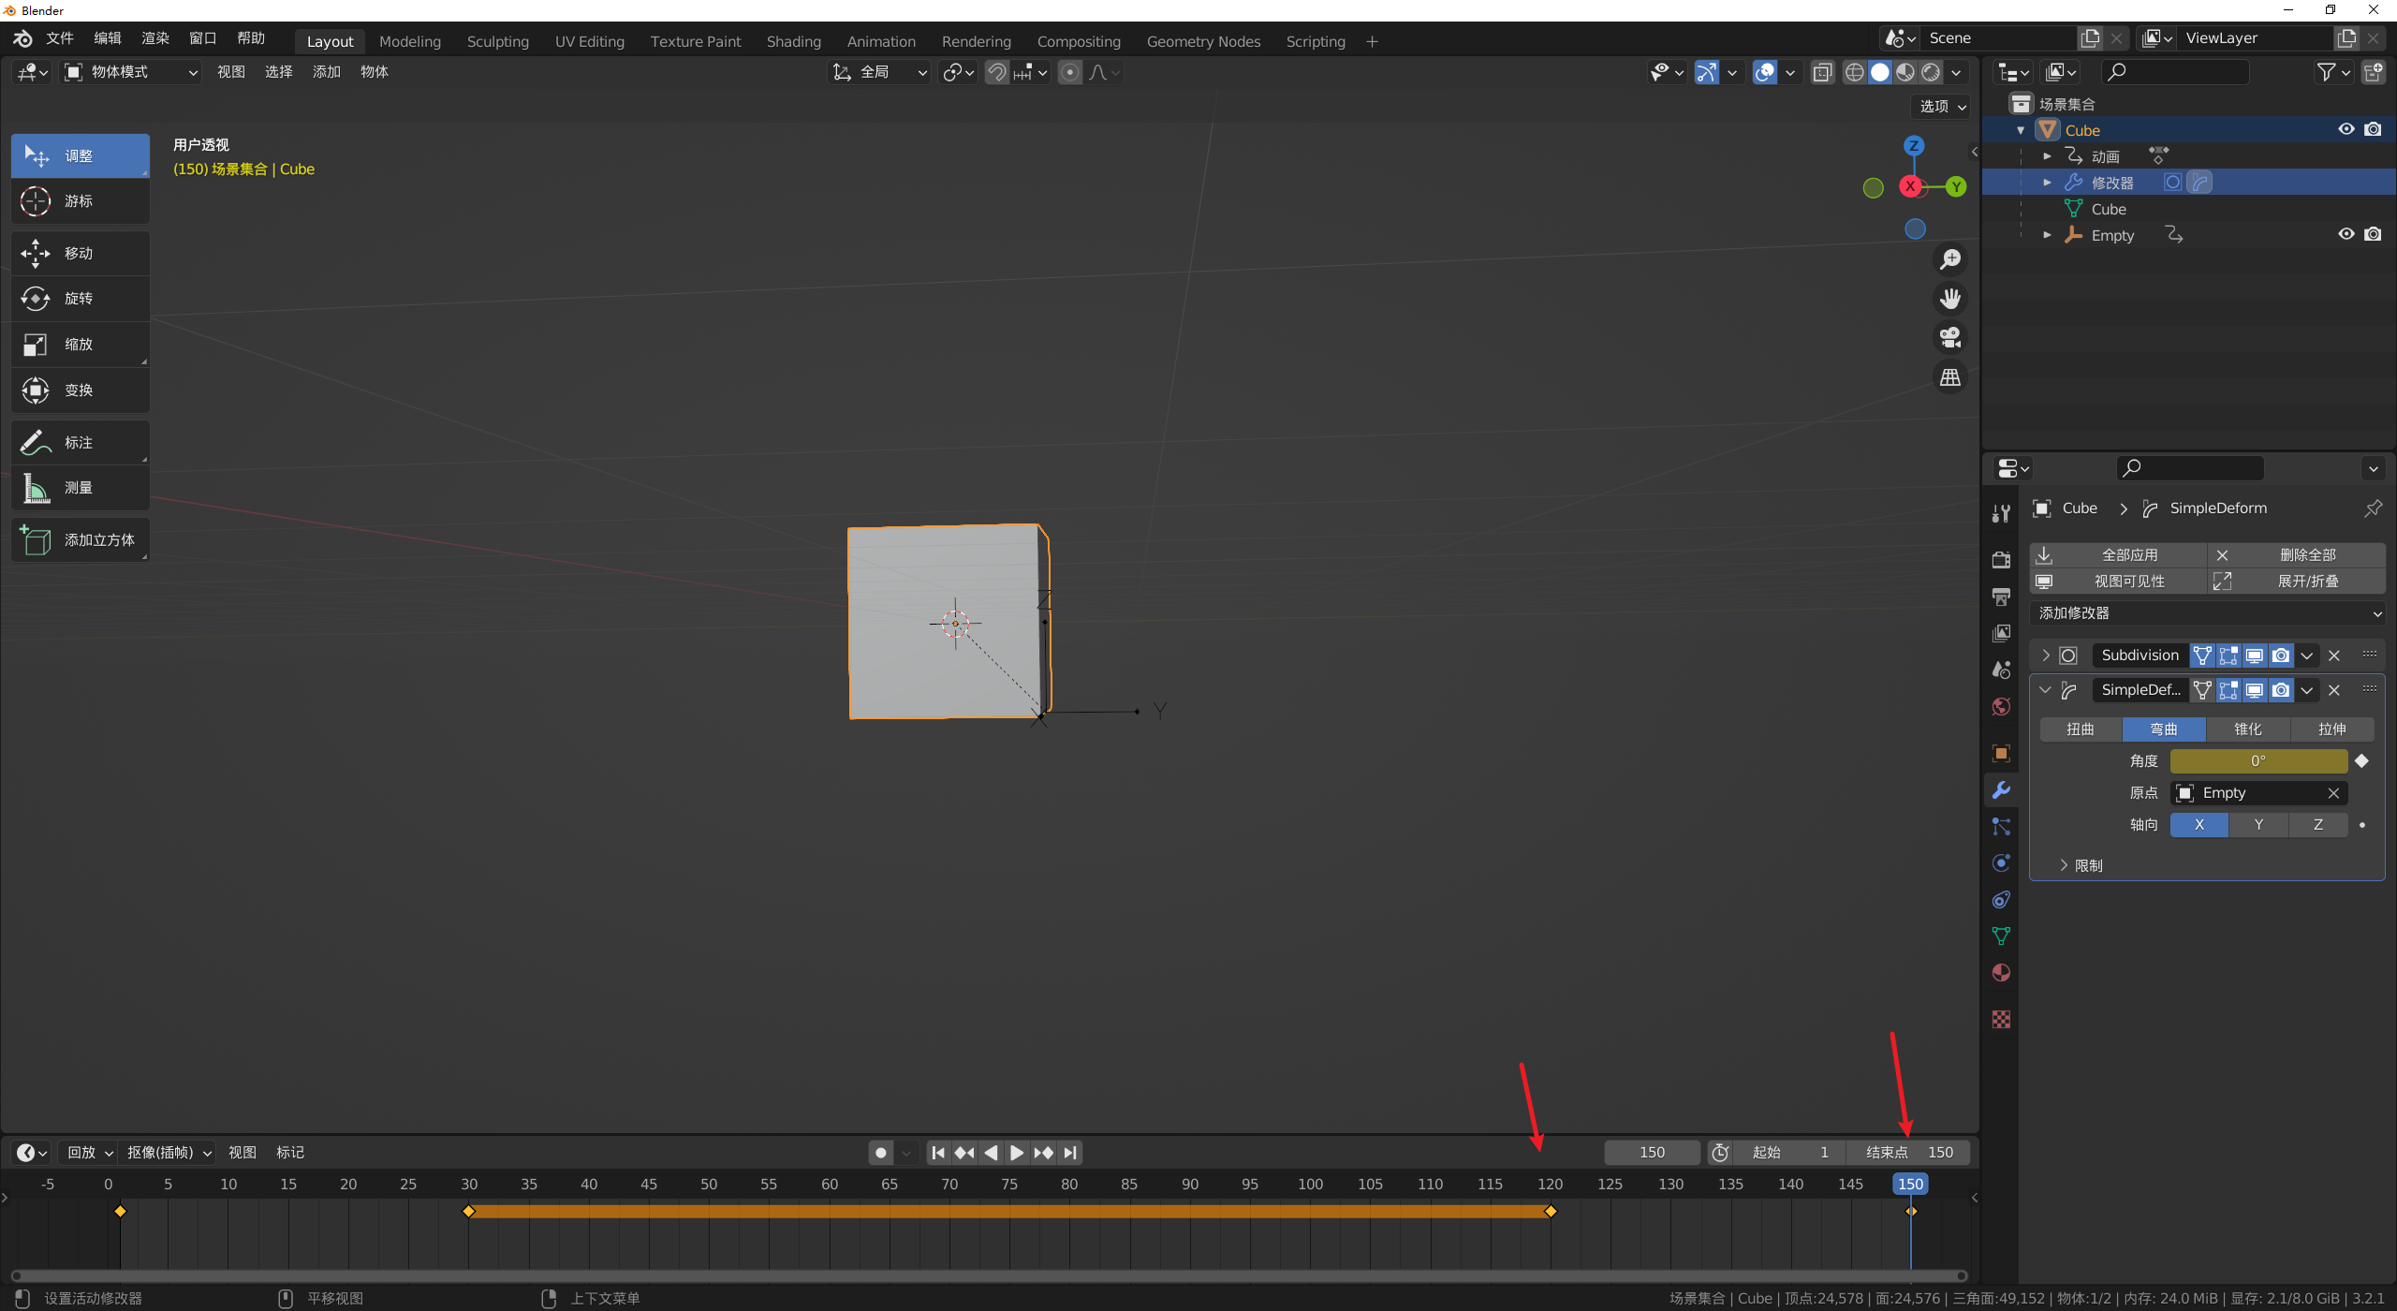Image resolution: width=2397 pixels, height=1311 pixels.
Task: Open the 添加修改器 add modifier dropdown
Action: click(2206, 613)
